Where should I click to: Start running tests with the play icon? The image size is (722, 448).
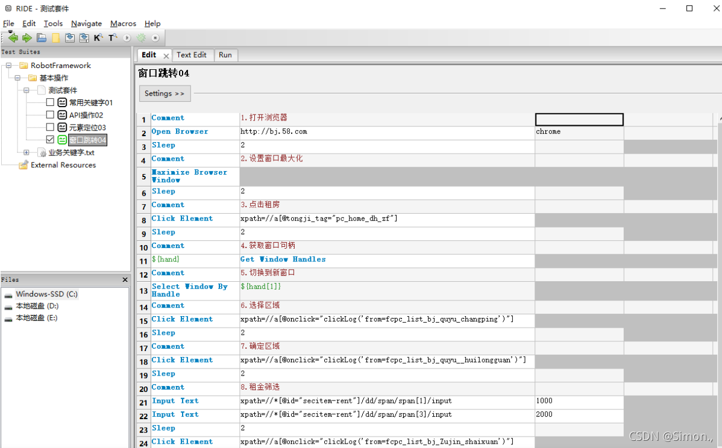127,38
